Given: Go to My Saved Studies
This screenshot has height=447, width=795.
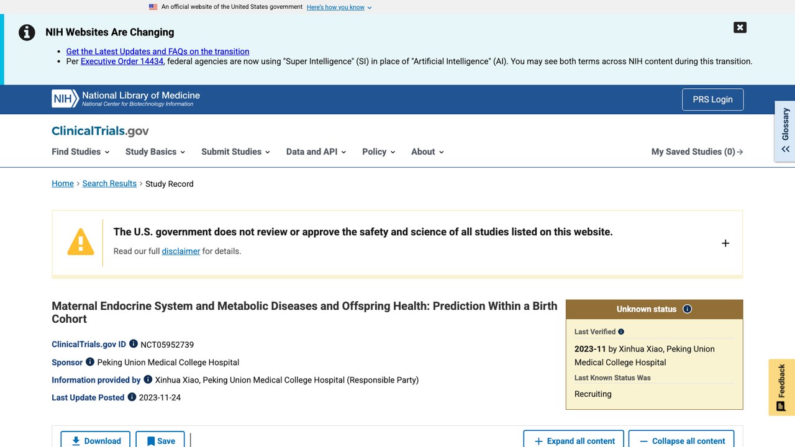Looking at the screenshot, I should click(697, 151).
